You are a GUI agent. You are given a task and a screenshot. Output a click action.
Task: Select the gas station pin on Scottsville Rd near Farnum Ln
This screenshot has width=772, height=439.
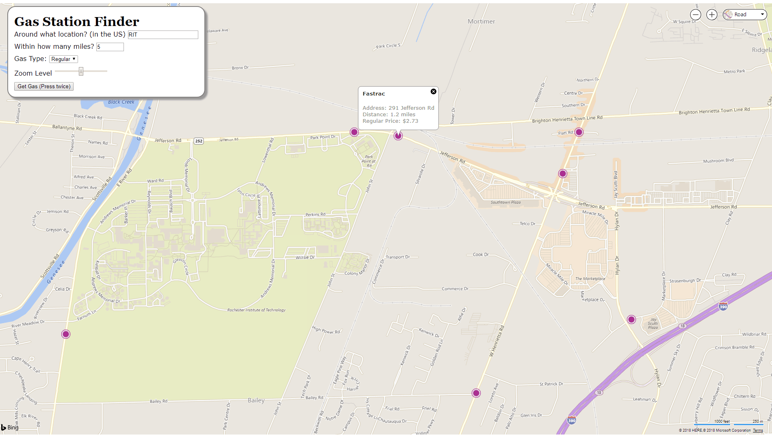coord(66,334)
